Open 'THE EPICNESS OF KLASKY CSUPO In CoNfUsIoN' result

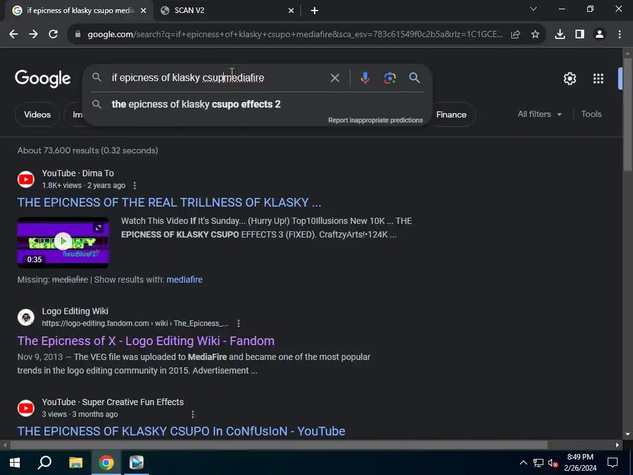181,431
